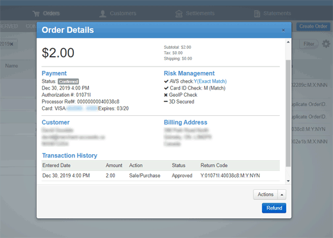Open the Settlements tab

click(195, 14)
